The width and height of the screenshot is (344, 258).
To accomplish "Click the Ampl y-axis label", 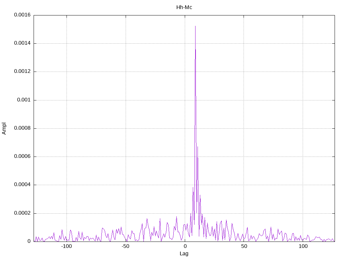I will 4,129.
